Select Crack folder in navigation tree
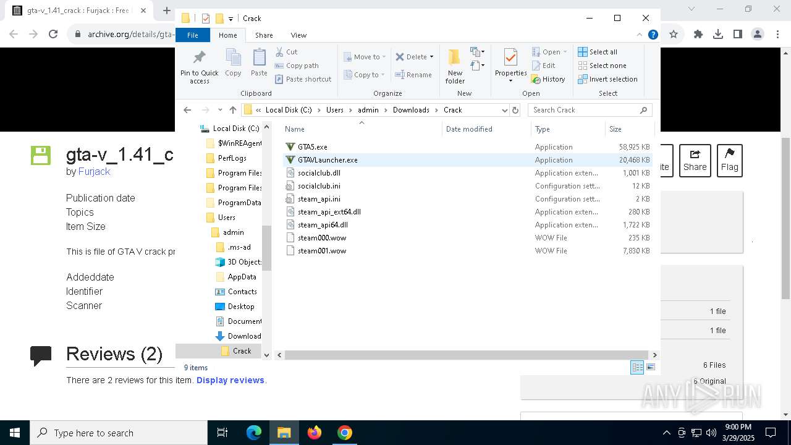 pyautogui.click(x=242, y=351)
